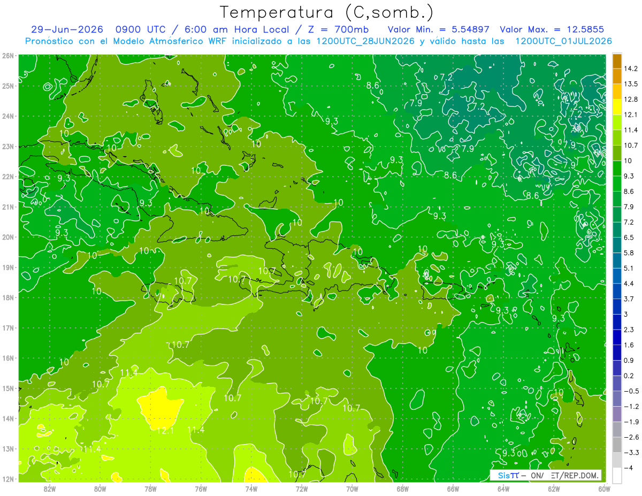This screenshot has height=496, width=642.
Task: Click the "0900 UTC" time text
Action: 140,29
